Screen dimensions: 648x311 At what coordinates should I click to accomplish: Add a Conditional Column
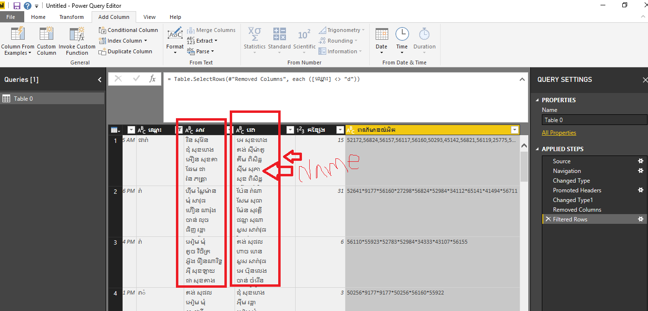pos(128,30)
